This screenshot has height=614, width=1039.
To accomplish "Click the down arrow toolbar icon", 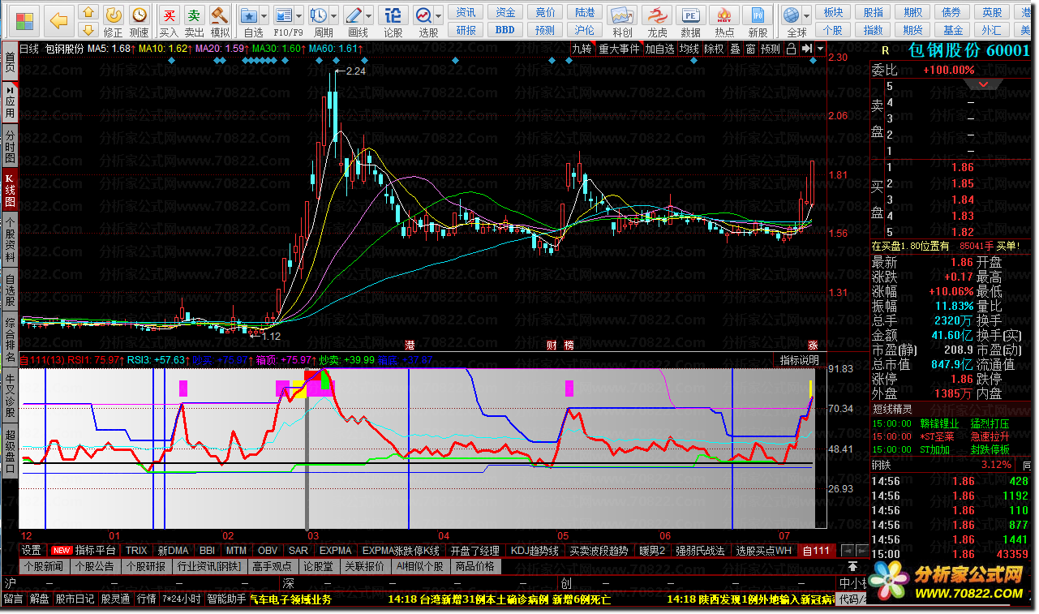I will (88, 30).
